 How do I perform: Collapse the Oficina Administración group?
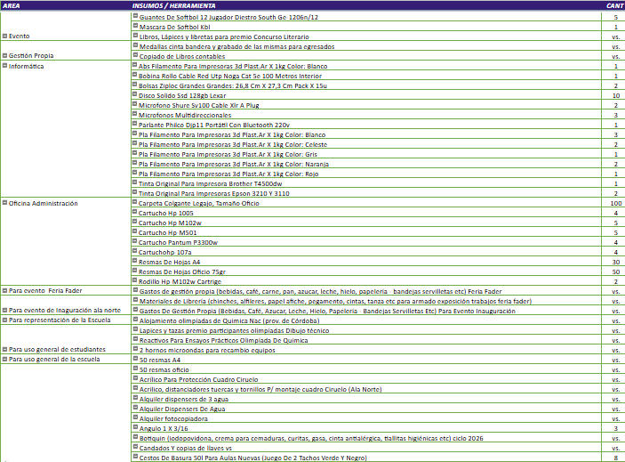pyautogui.click(x=4, y=203)
